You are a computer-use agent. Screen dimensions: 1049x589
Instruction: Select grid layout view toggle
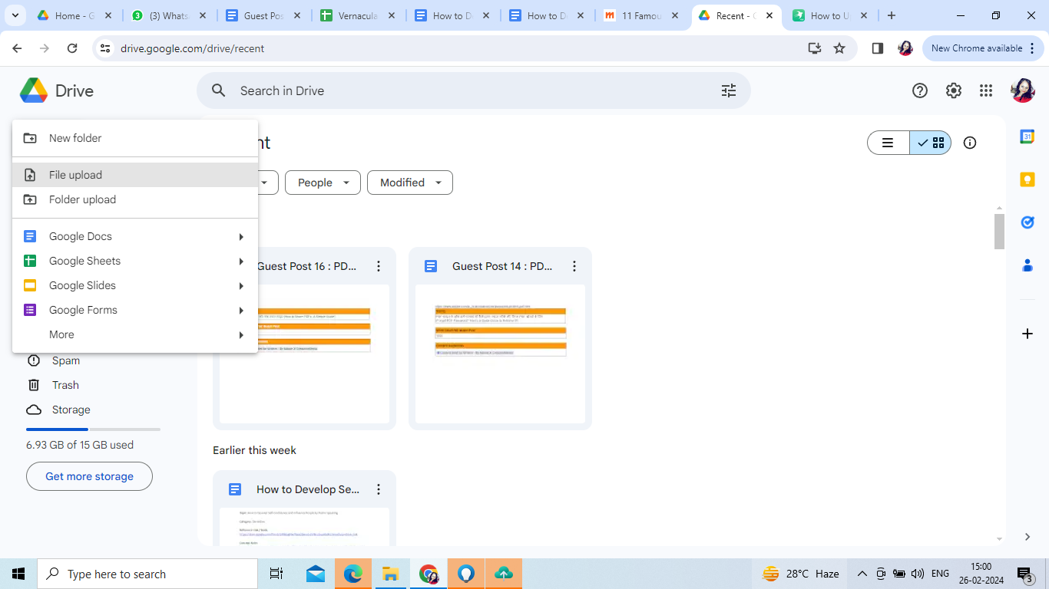coord(931,143)
